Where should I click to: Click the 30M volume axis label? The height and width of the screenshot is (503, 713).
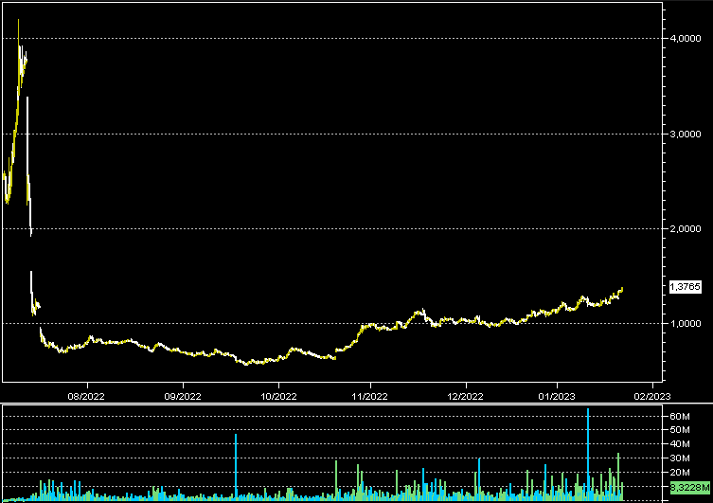[x=680, y=458]
